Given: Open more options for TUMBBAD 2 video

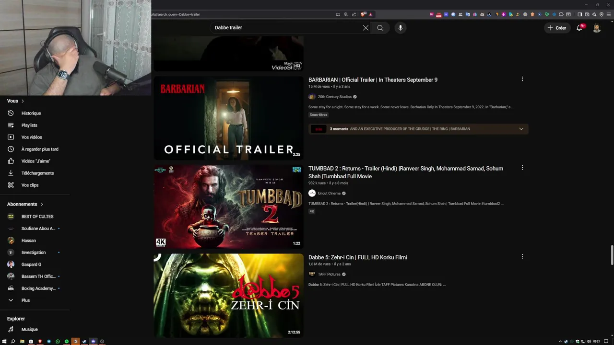Looking at the screenshot, I should point(522,168).
